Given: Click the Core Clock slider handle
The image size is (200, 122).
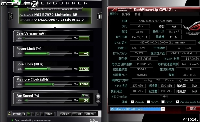Looking at the screenshot, I should point(49,69).
